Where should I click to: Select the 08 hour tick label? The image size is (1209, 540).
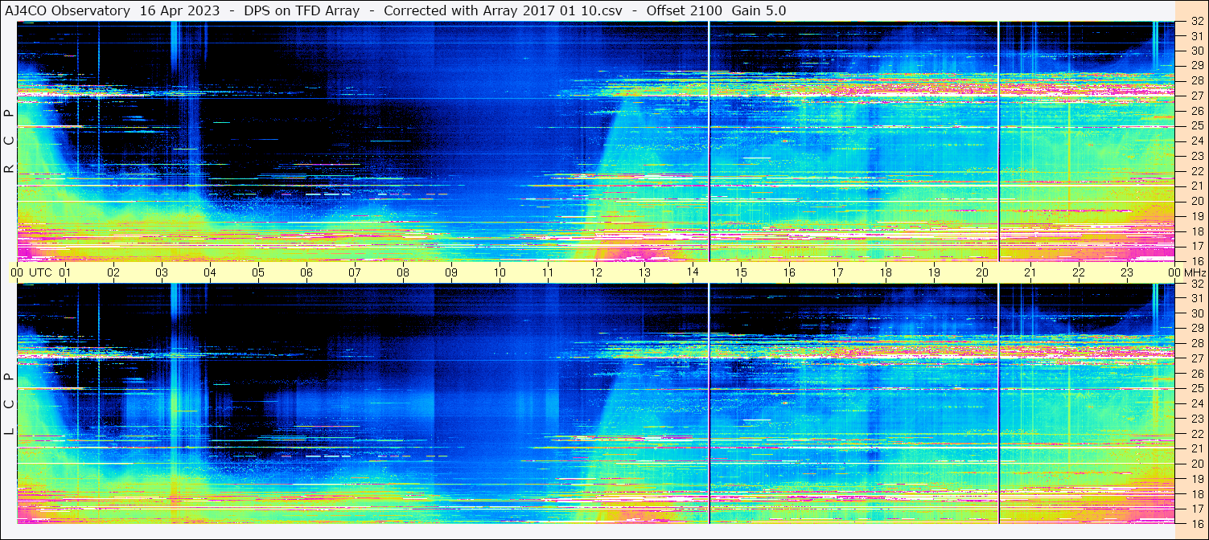[x=403, y=272]
